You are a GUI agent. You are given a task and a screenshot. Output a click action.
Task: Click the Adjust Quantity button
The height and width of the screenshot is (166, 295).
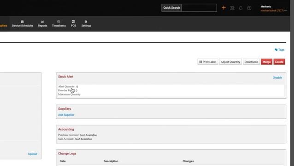click(230, 62)
